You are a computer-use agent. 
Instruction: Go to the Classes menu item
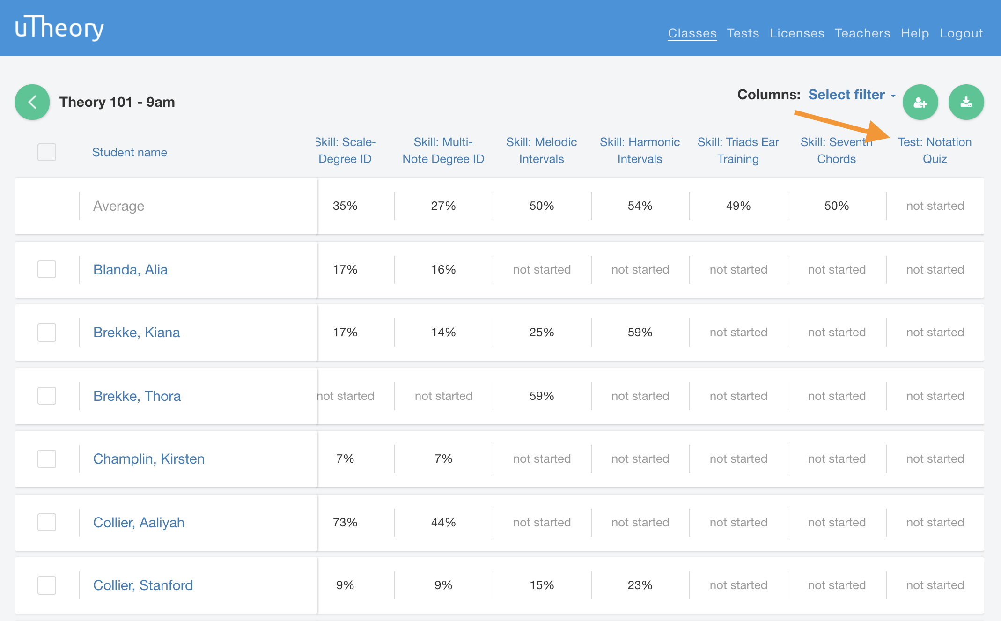[692, 33]
